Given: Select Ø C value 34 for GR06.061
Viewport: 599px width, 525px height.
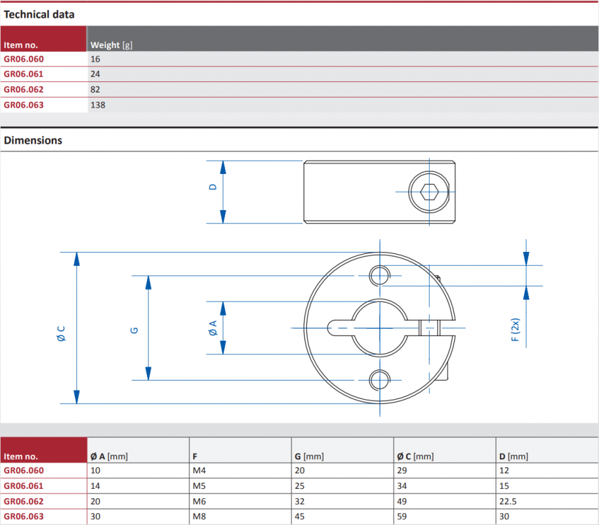Looking at the screenshot, I should coord(402,486).
